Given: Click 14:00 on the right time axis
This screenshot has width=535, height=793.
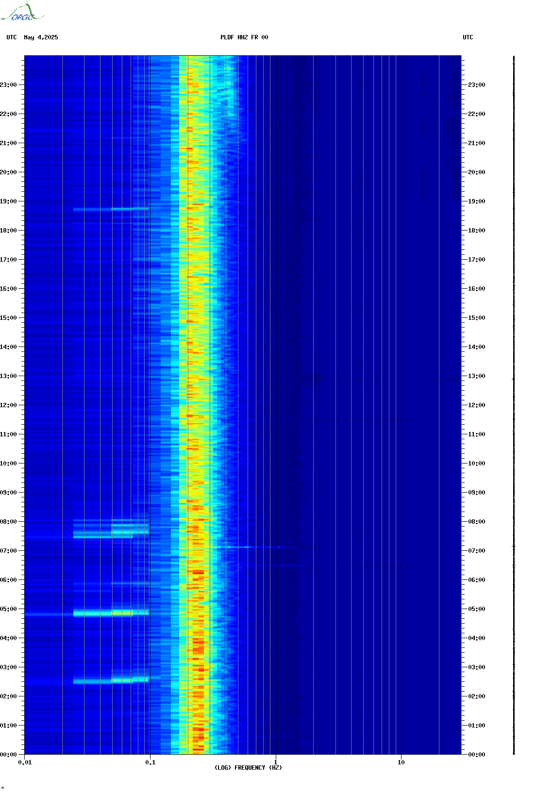Looking at the screenshot, I should pos(477,347).
